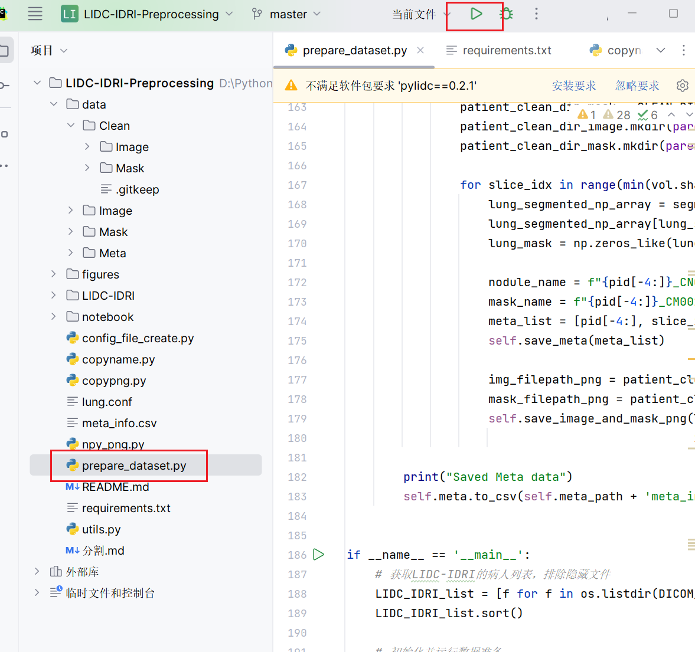
Task: Switch to the copyname tab
Action: 615,51
